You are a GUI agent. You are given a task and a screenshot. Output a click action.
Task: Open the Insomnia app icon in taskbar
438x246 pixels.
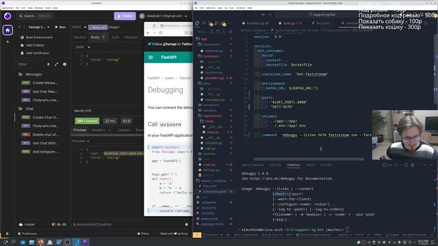click(x=85, y=242)
